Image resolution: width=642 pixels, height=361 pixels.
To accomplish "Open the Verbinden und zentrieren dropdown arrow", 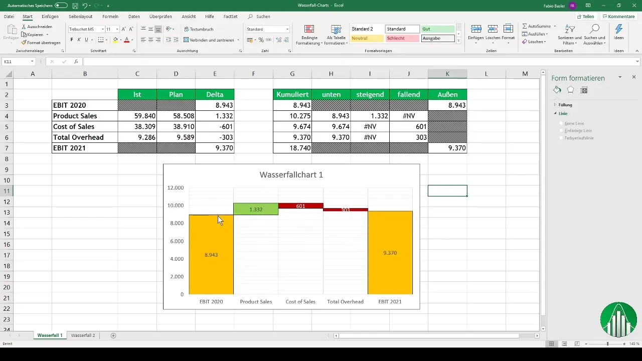I will [239, 40].
